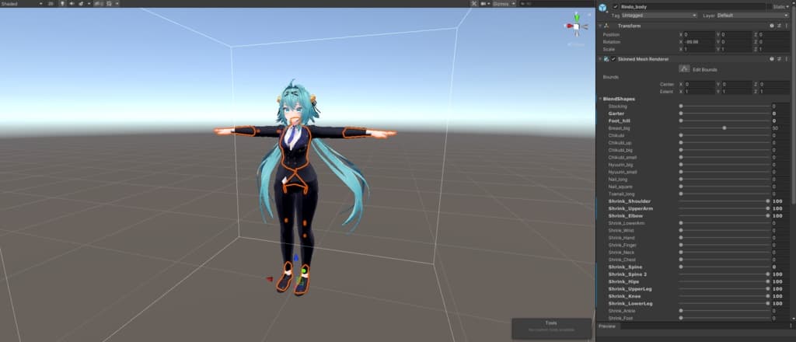Click the component tools icon near Gizmos

473,4
